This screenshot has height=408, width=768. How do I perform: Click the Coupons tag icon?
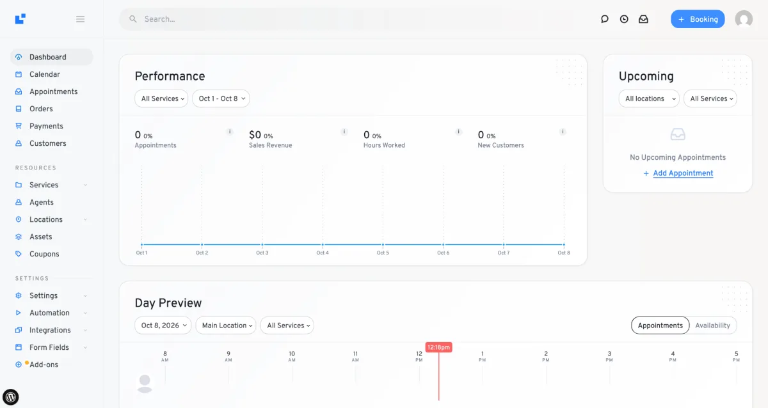click(19, 254)
